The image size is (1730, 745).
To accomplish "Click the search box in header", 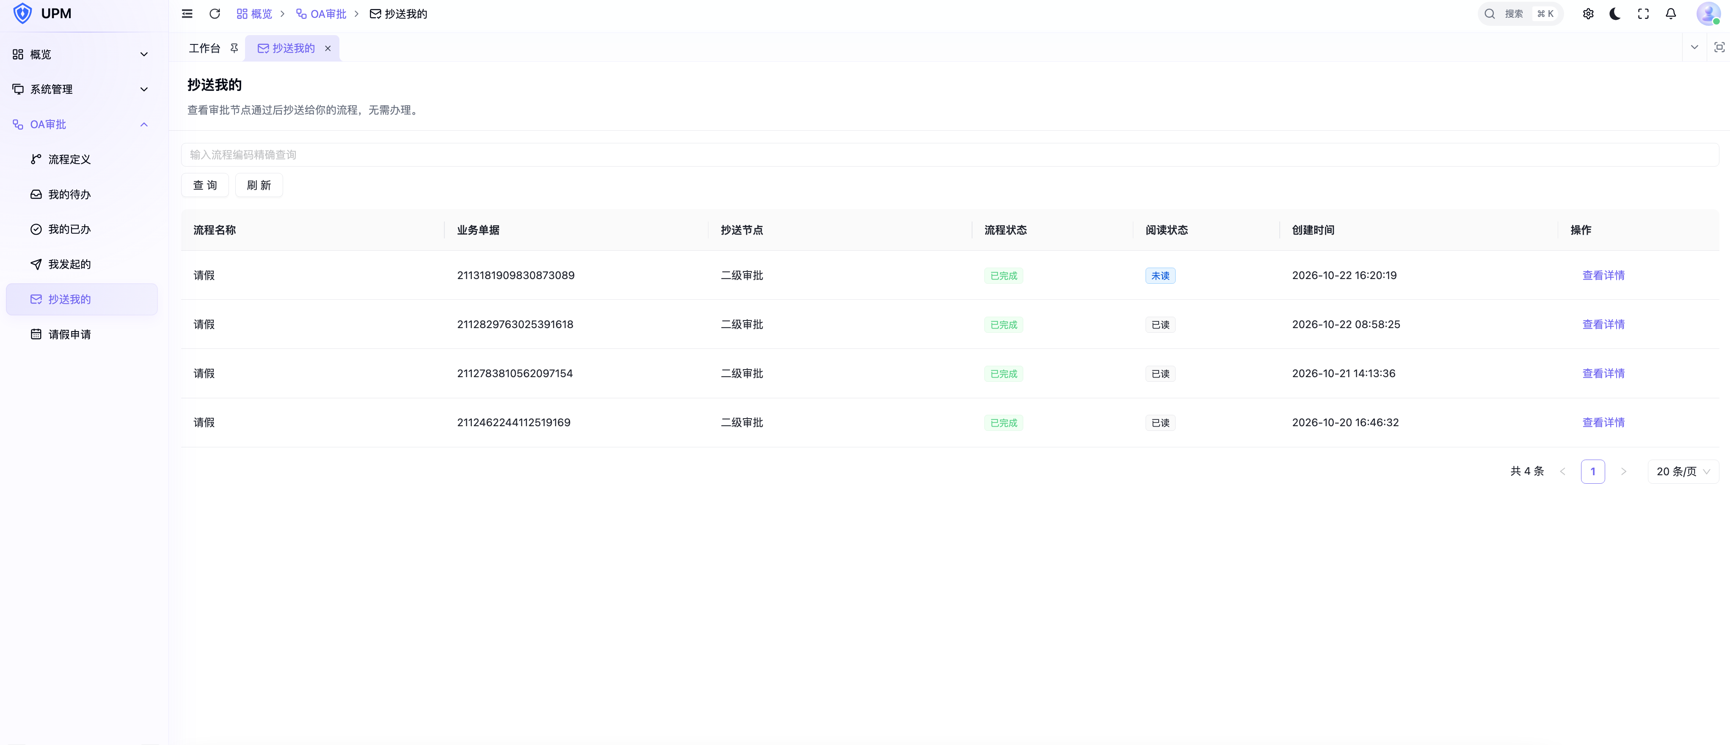I will [x=1521, y=14].
